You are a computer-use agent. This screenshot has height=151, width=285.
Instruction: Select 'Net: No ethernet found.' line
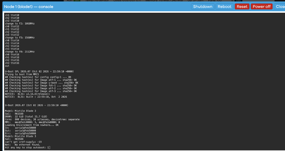23,145
